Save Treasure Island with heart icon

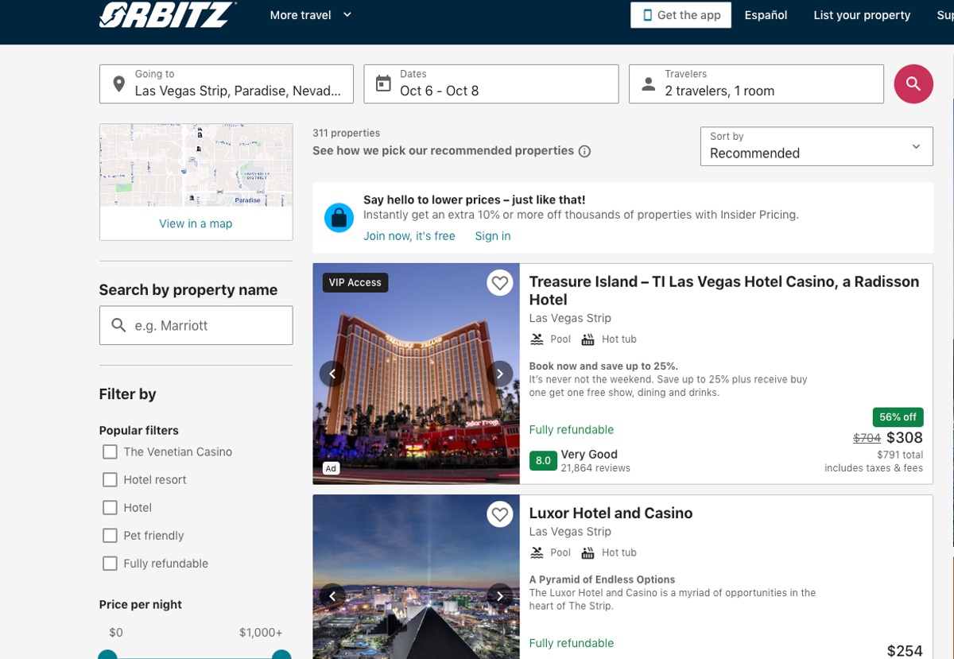[500, 282]
